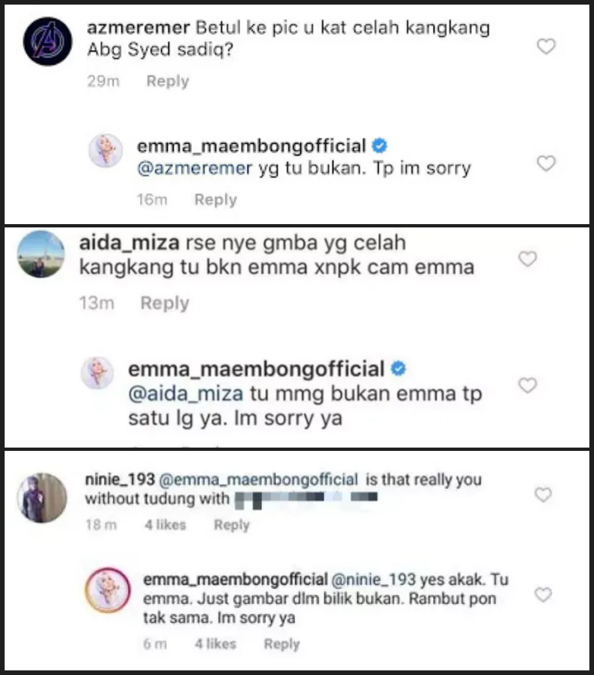Screen dimensions: 594x675
Task: Reply to ninie_193's 18m comment
Action: [x=232, y=525]
